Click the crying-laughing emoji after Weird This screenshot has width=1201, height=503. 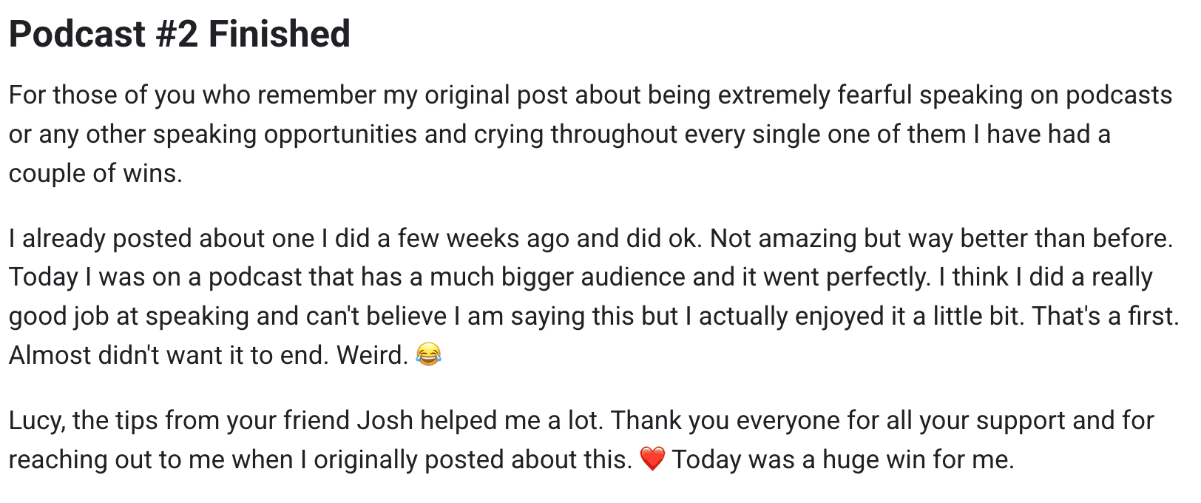428,355
